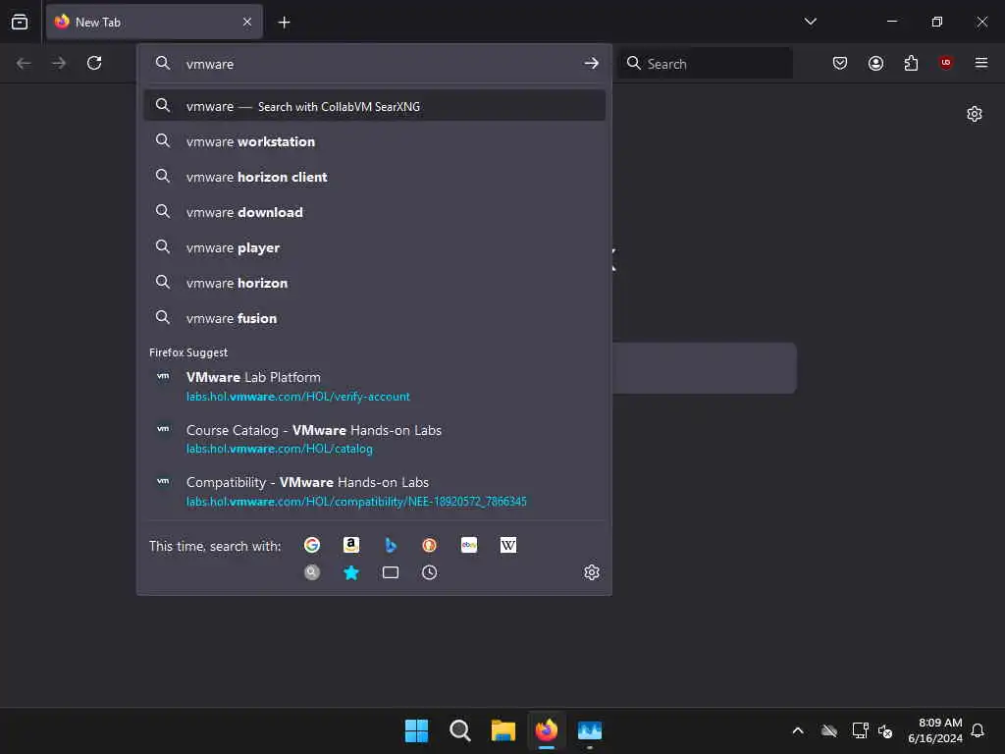Open the notifications bell icon
This screenshot has height=754, width=1005.
tap(978, 730)
